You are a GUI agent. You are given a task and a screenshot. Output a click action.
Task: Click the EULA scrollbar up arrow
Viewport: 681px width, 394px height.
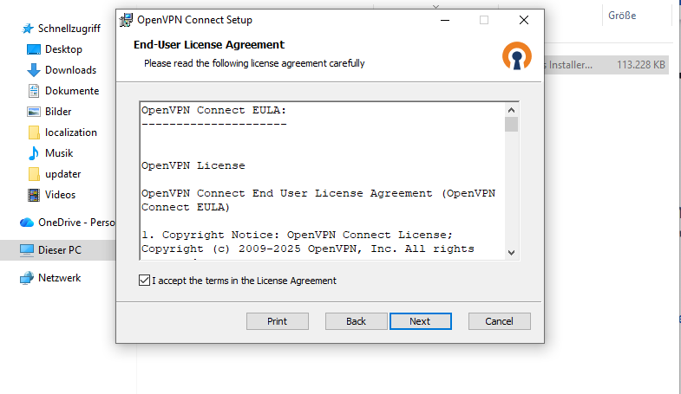pyautogui.click(x=511, y=110)
